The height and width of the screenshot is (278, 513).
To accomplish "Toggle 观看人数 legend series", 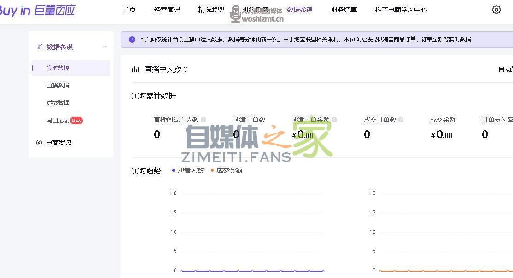I will [188, 170].
